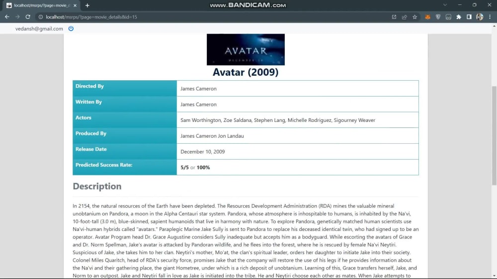Image resolution: width=497 pixels, height=279 pixels.
Task: Expand the tab search chevron
Action: coord(445,5)
